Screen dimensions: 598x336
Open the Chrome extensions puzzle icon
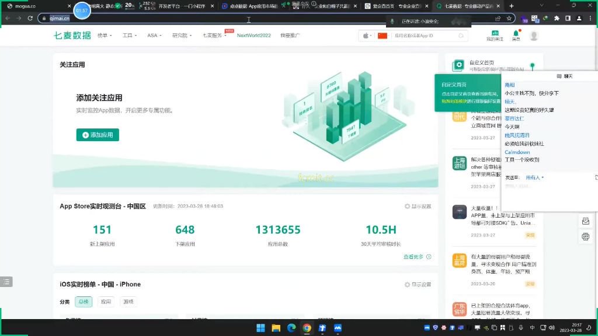[557, 18]
